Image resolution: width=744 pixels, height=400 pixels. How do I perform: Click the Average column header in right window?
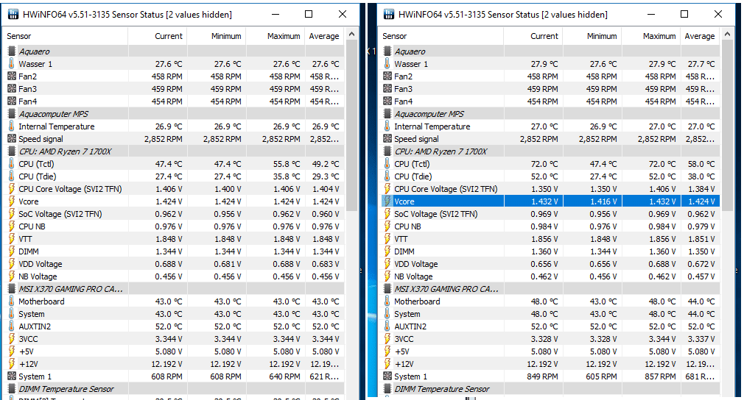700,36
